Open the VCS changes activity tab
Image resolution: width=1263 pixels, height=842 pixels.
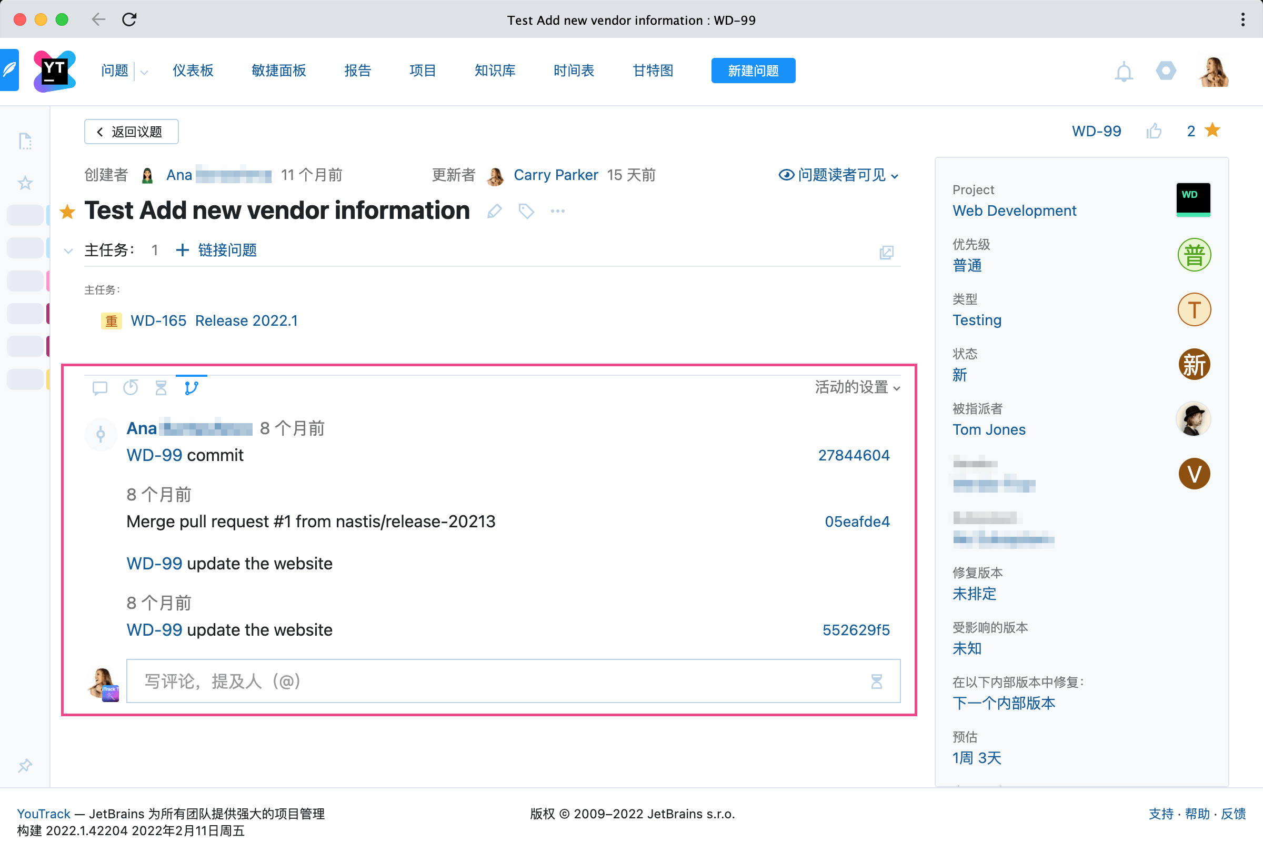point(191,388)
